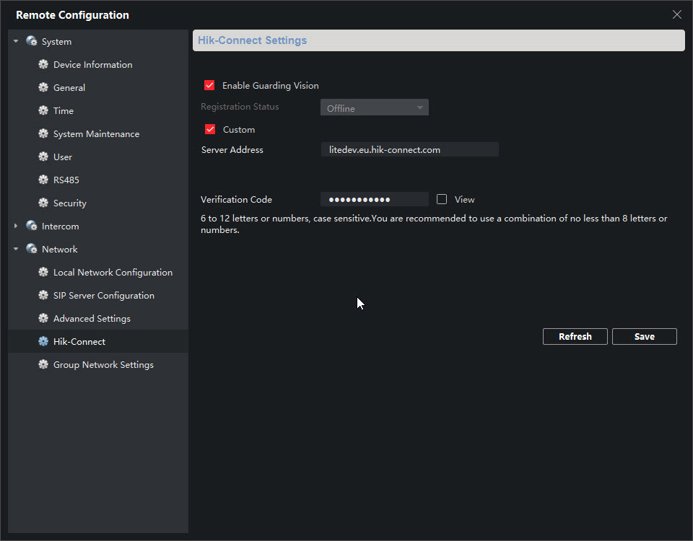
Task: Click the gear icon beside SIP Server Configuration
Action: click(43, 296)
